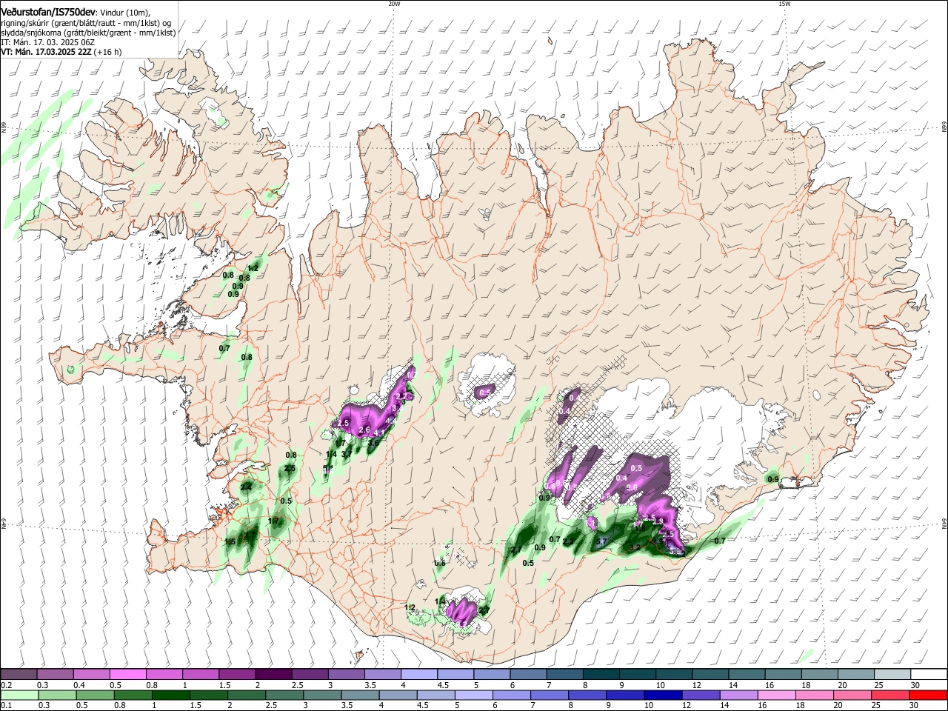Image resolution: width=948 pixels, height=711 pixels.
Task: Pick the white snow swatch starting at 30
Action: pos(929,674)
